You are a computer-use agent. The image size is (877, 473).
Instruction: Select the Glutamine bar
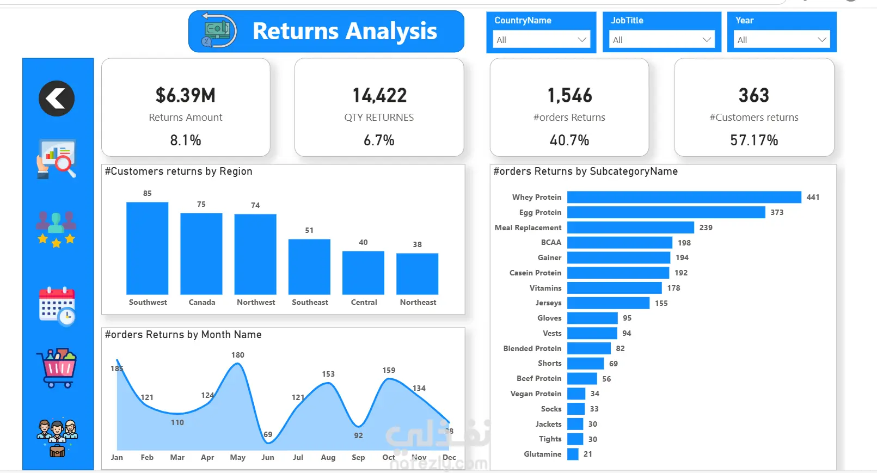click(x=573, y=454)
